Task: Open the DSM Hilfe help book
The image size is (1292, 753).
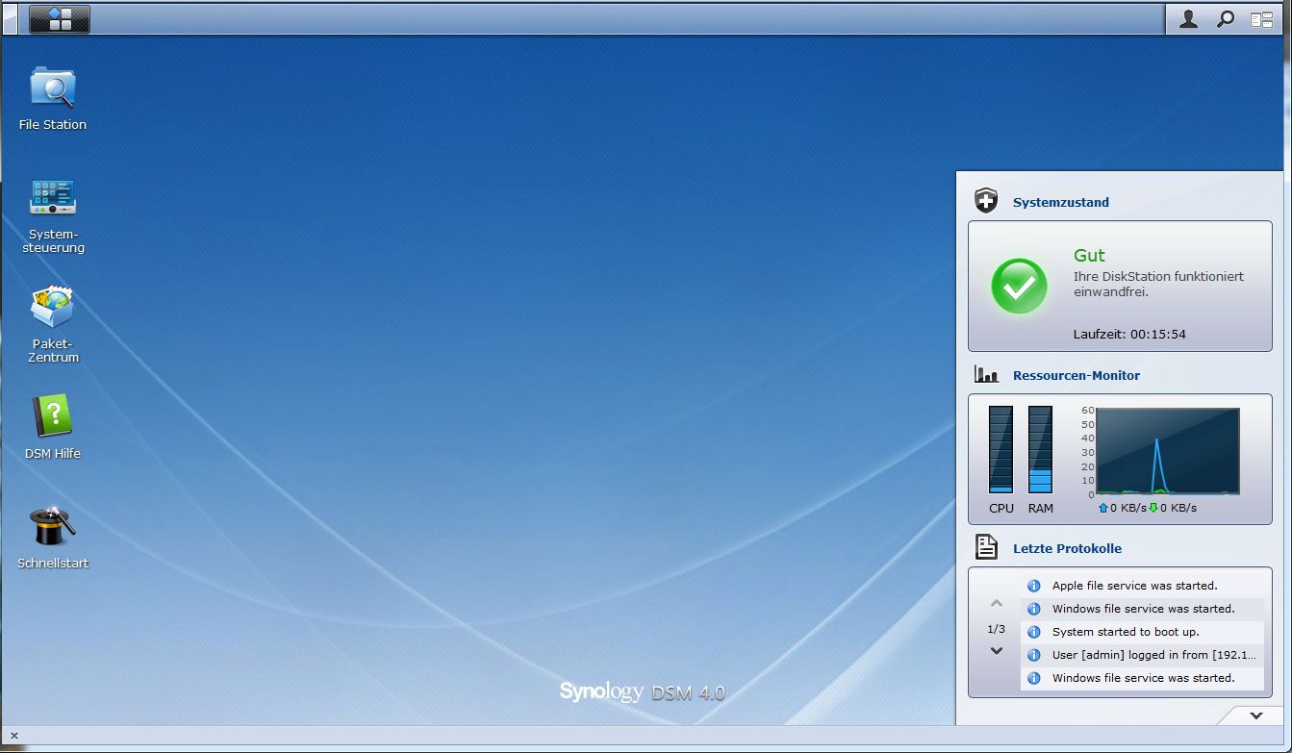Action: [53, 417]
